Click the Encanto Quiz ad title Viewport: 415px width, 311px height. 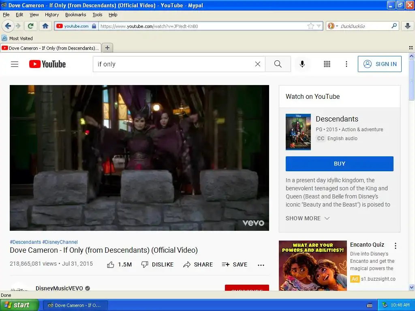click(367, 245)
